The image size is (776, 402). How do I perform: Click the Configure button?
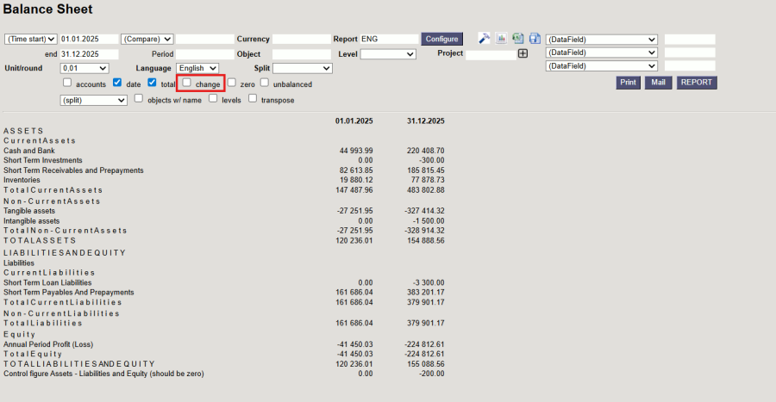442,40
